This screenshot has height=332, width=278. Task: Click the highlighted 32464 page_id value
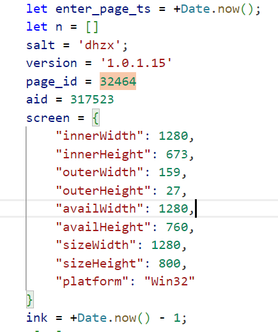(x=118, y=81)
